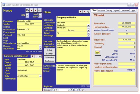This screenshot has width=140, height=94.
Task: Click the Antallet deltagere field
Action: click(127, 34)
